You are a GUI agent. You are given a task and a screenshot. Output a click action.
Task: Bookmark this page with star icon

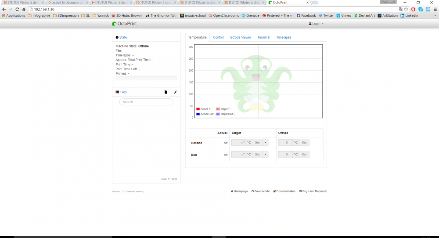[406, 9]
